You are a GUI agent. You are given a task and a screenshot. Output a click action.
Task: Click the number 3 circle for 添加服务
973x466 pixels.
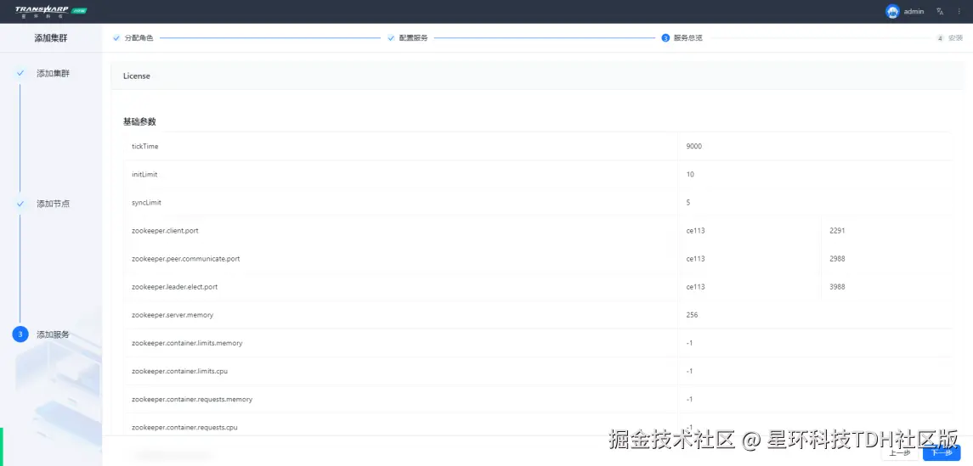[20, 334]
